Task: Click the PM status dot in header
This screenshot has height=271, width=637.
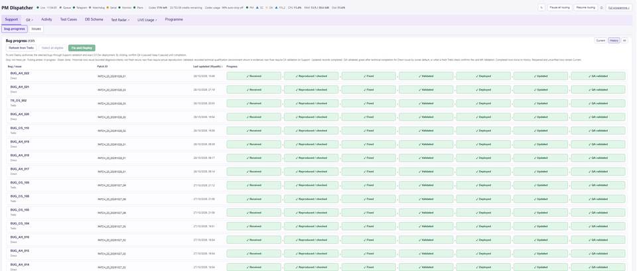Action: [x=248, y=8]
